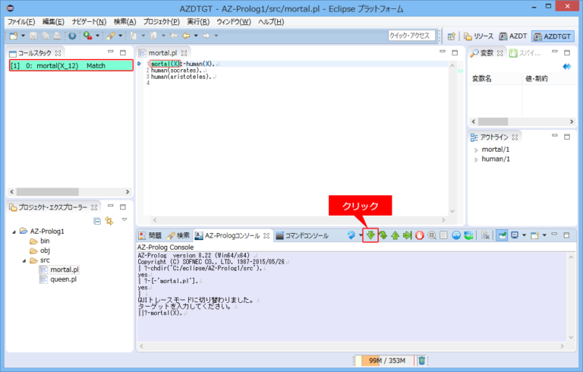Click the Open Perspective icon
Image resolution: width=583 pixels, height=372 pixels.
pos(451,36)
